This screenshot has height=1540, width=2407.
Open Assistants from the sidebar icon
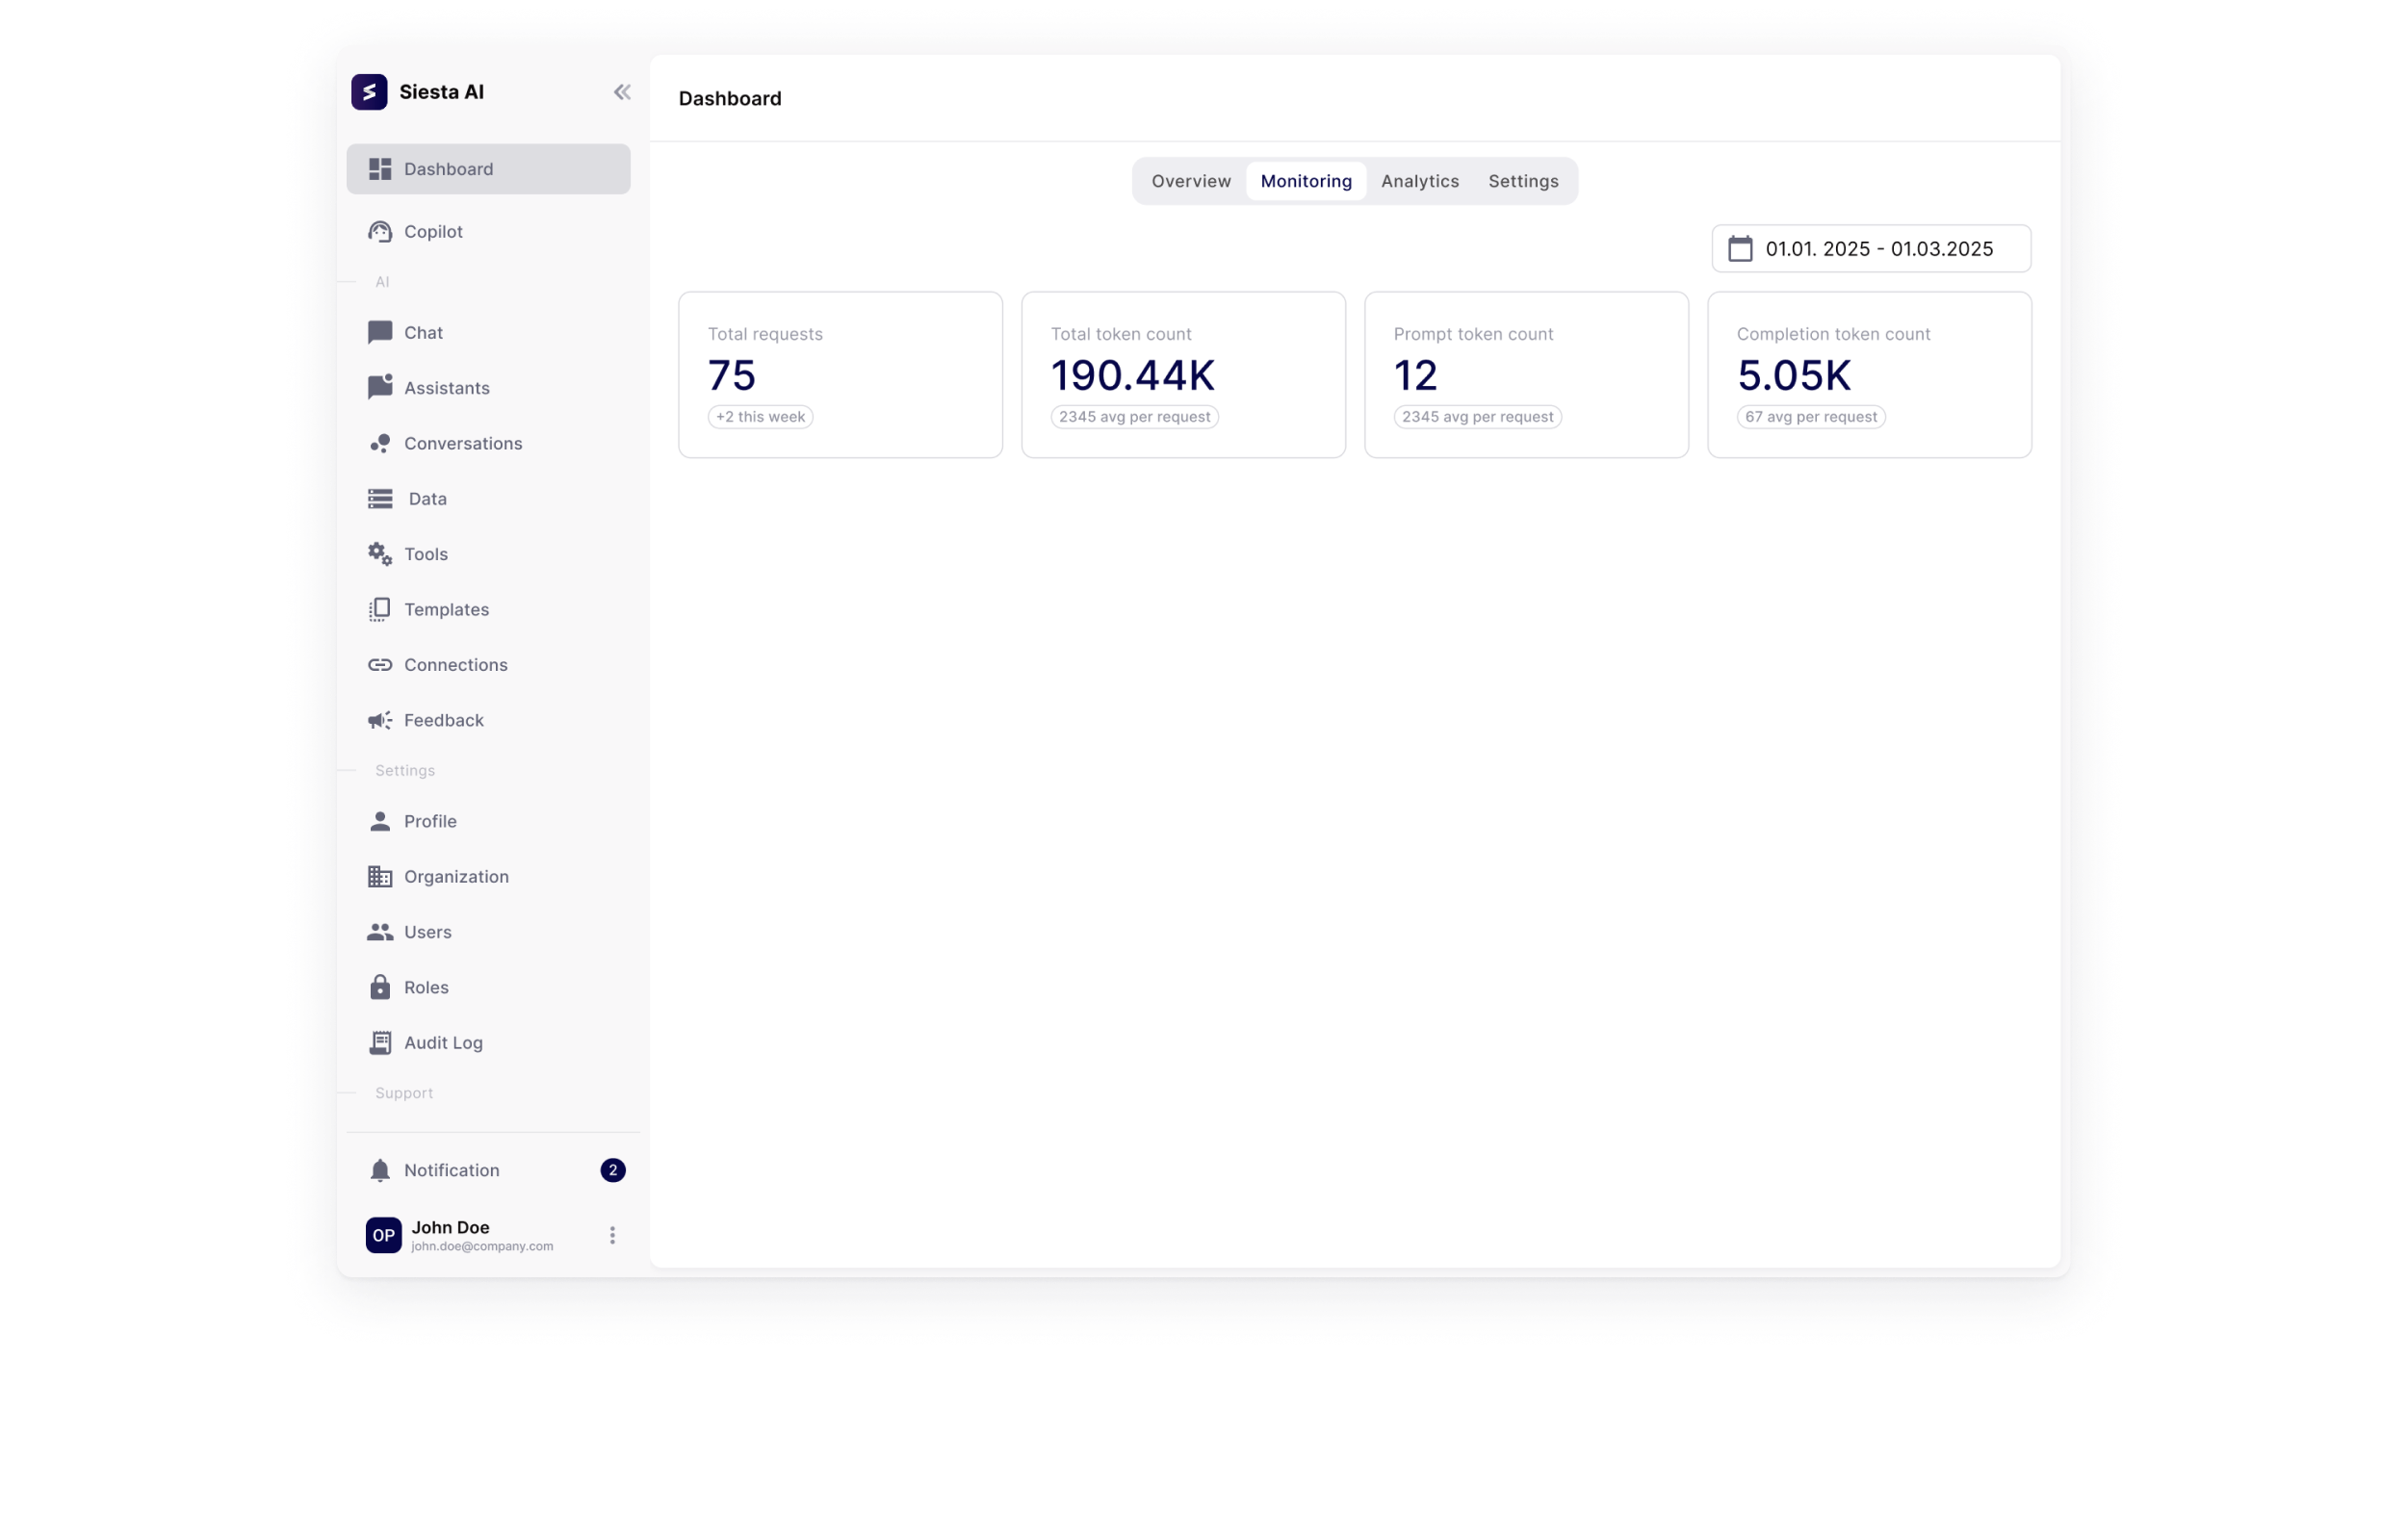380,388
